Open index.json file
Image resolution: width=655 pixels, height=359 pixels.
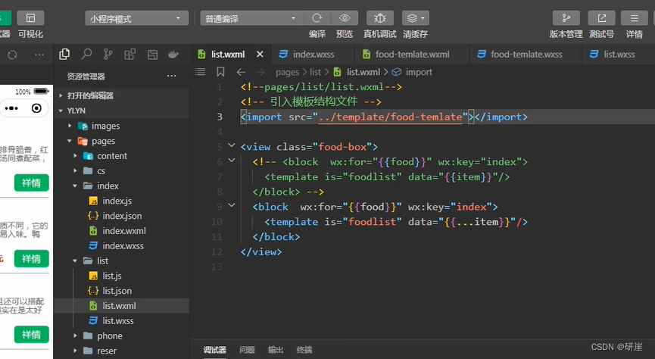click(122, 216)
